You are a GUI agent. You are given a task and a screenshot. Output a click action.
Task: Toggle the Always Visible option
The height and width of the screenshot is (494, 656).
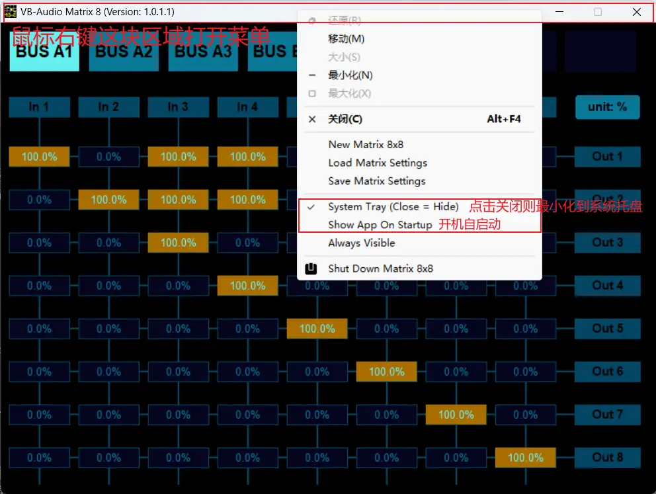point(361,243)
